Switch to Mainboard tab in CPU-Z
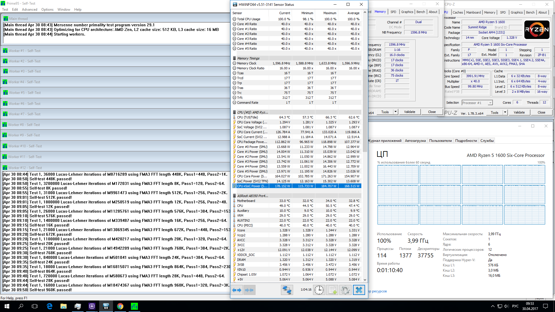The width and height of the screenshot is (555, 312). point(473,12)
